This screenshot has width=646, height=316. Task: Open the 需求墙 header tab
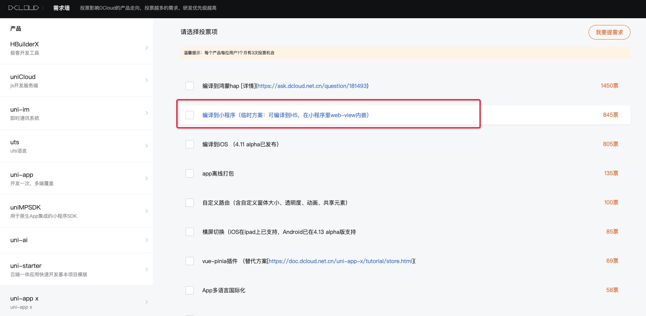coord(62,8)
